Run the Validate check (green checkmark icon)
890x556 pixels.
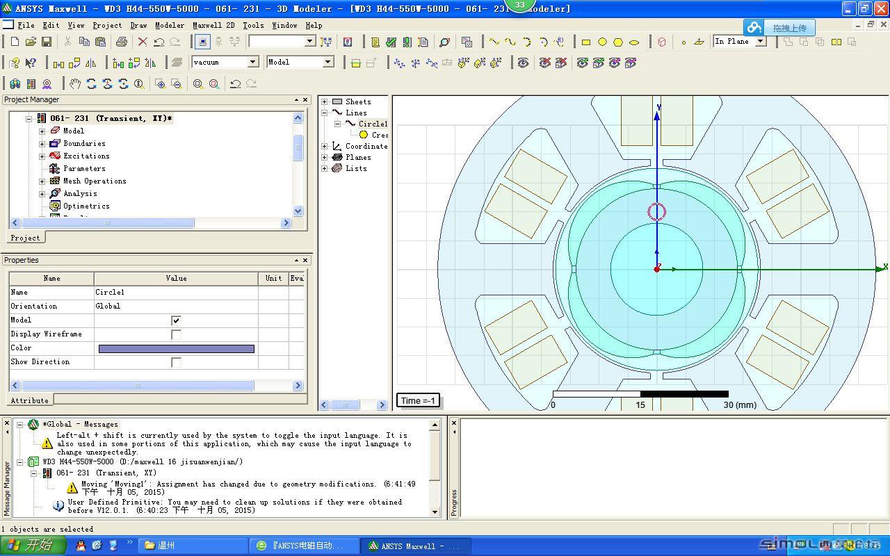pos(391,42)
